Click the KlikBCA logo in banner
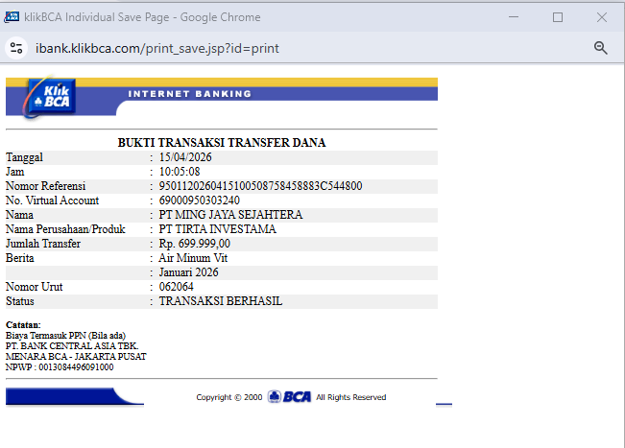Viewport: 625px width, 448px height. 51,98
